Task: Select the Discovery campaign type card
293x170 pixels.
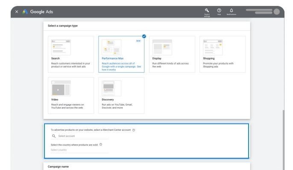Action: 121,95
